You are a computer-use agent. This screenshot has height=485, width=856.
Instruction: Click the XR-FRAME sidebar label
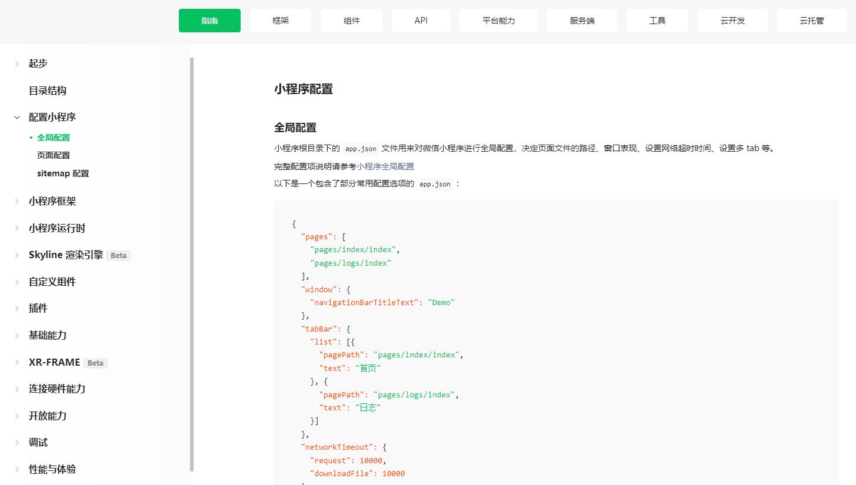pos(55,362)
